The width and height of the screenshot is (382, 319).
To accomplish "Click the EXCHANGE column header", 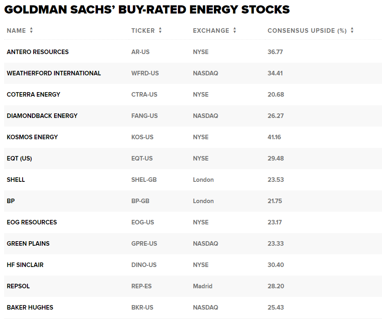I will 211,31.
